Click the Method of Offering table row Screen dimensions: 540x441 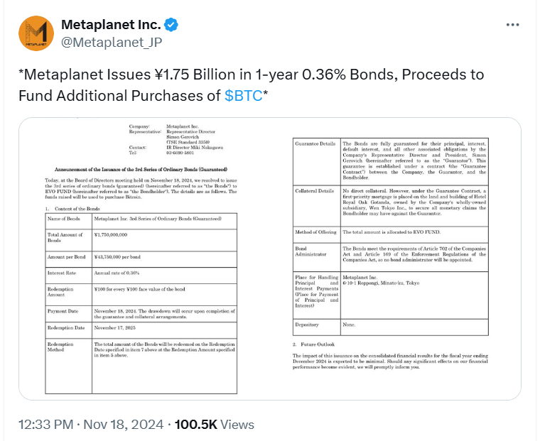coord(391,235)
